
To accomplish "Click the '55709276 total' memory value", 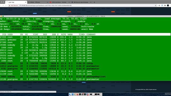I will (20, 26).
